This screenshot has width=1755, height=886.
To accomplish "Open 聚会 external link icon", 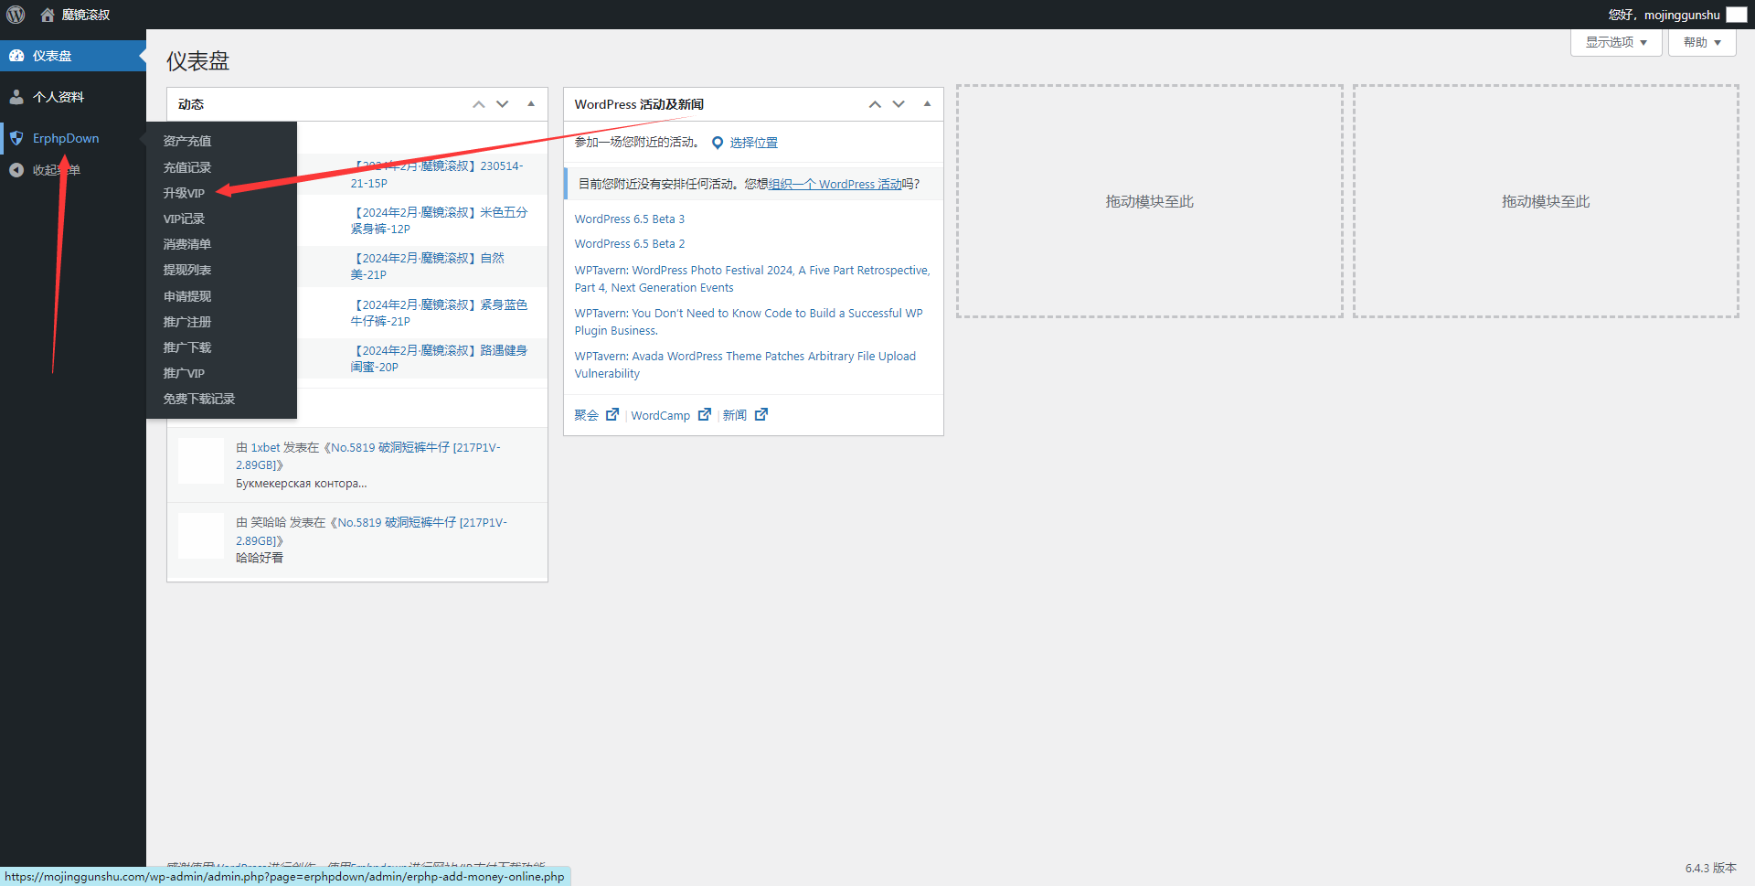I will tap(612, 415).
